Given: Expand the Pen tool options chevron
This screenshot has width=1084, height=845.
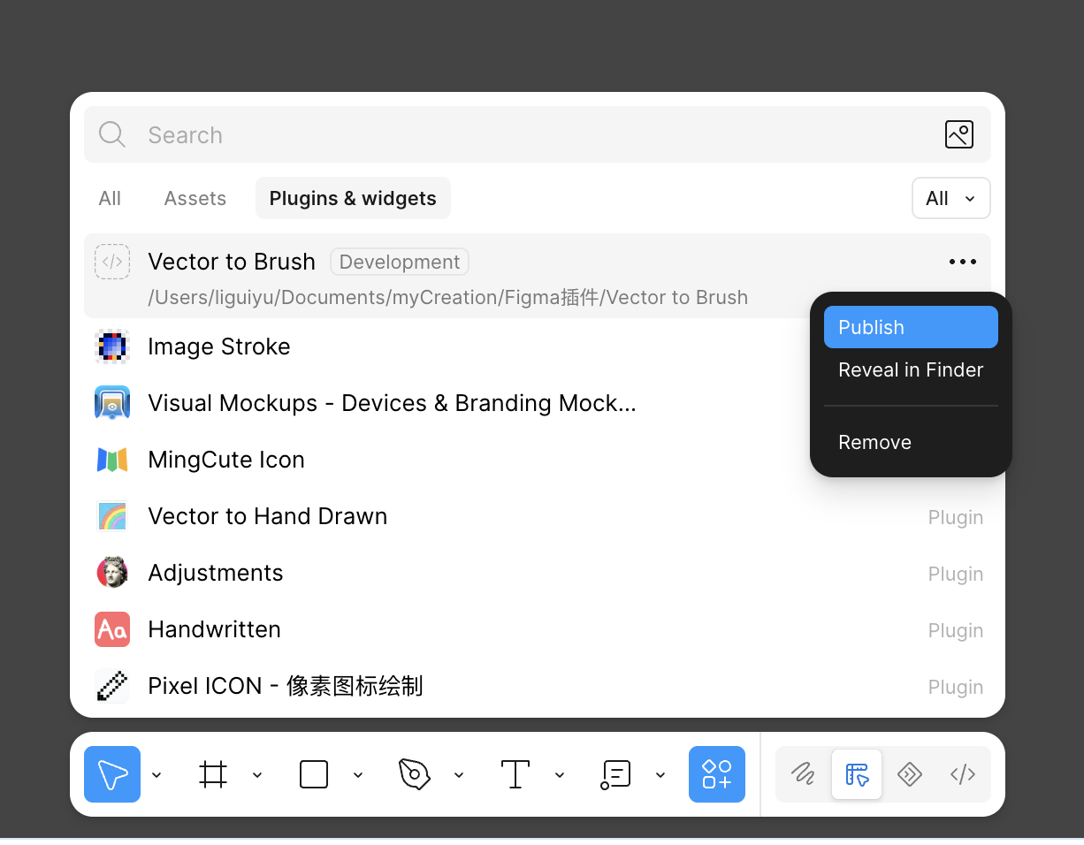Looking at the screenshot, I should 459,775.
